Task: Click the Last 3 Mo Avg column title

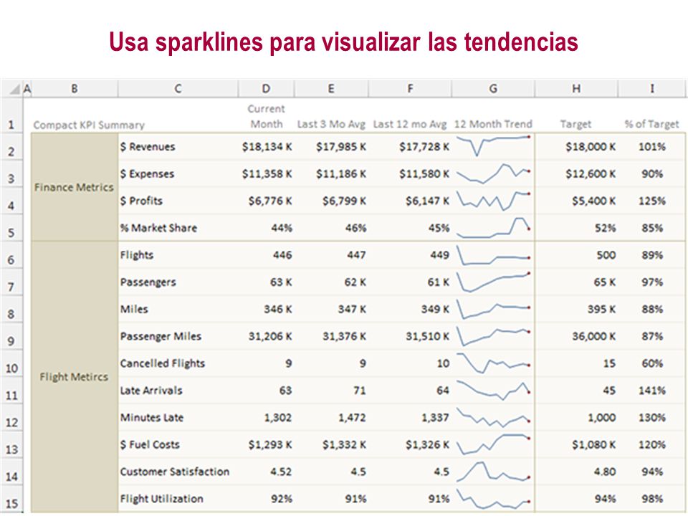Action: [x=331, y=124]
